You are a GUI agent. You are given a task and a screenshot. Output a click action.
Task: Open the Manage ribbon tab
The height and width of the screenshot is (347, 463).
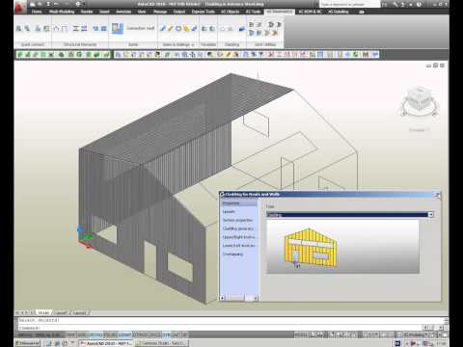(x=160, y=12)
